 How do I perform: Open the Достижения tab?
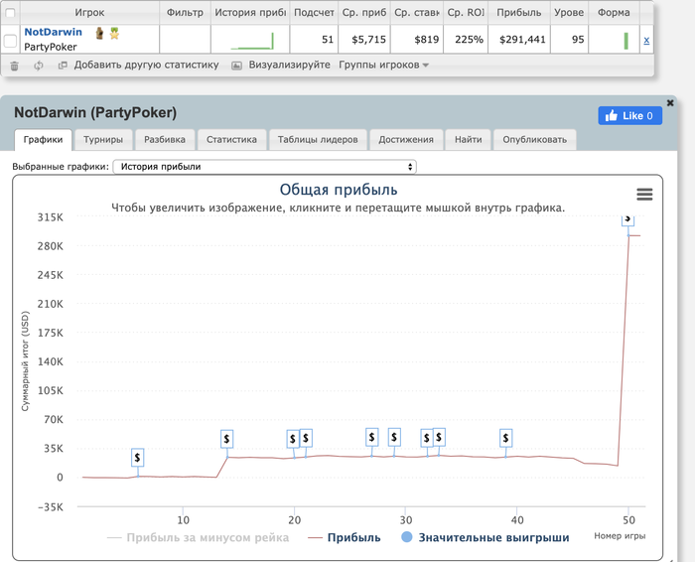click(x=406, y=140)
